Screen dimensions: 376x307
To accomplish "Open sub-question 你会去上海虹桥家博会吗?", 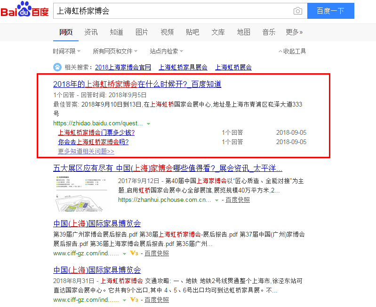I will point(93,142).
